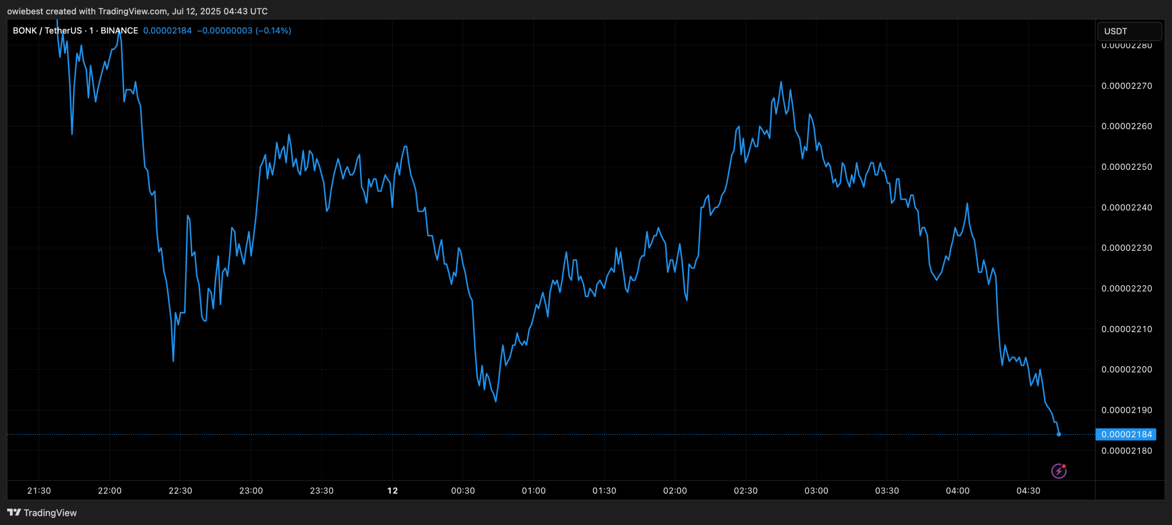The height and width of the screenshot is (525, 1172).
Task: Click the last price dot at line end
Action: (x=1058, y=434)
